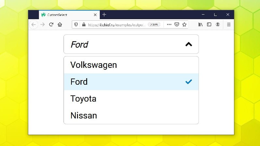
Task: Maximize the Firefox window
Action: [215, 15]
